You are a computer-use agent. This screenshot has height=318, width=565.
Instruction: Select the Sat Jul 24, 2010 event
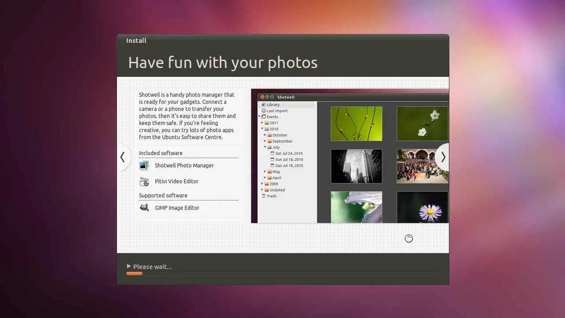[x=289, y=153]
